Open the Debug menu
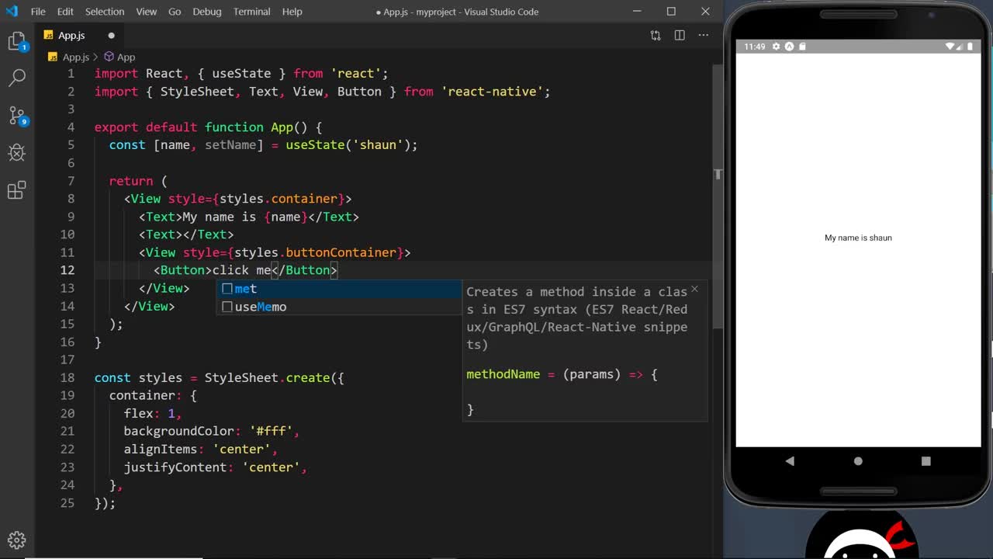 [x=206, y=12]
